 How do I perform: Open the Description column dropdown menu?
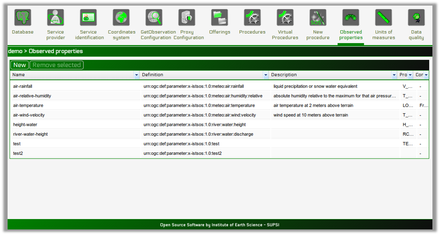pyautogui.click(x=394, y=75)
